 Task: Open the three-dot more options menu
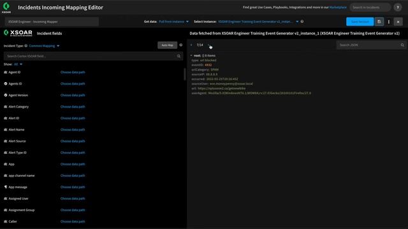pos(389,22)
